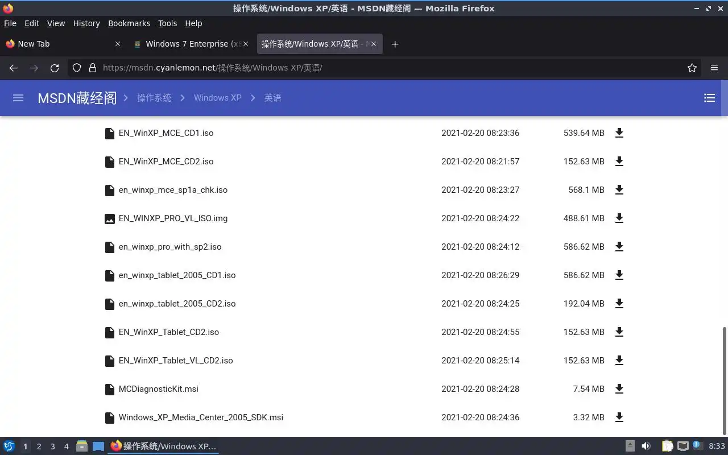Open Windows_XP_Media_Center_2005_SDK.msi entry
The height and width of the screenshot is (455, 728).
pyautogui.click(x=201, y=417)
